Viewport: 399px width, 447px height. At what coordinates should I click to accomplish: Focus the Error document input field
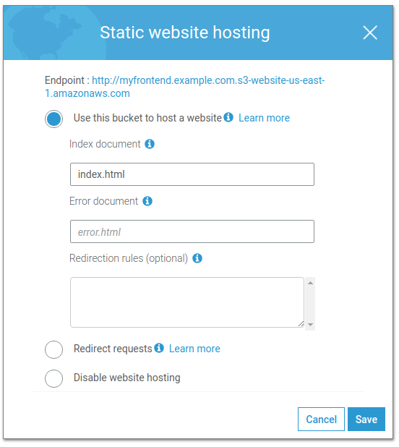click(x=192, y=231)
